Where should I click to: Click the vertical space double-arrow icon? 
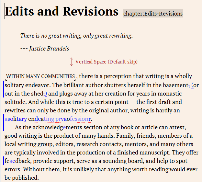point(72,62)
